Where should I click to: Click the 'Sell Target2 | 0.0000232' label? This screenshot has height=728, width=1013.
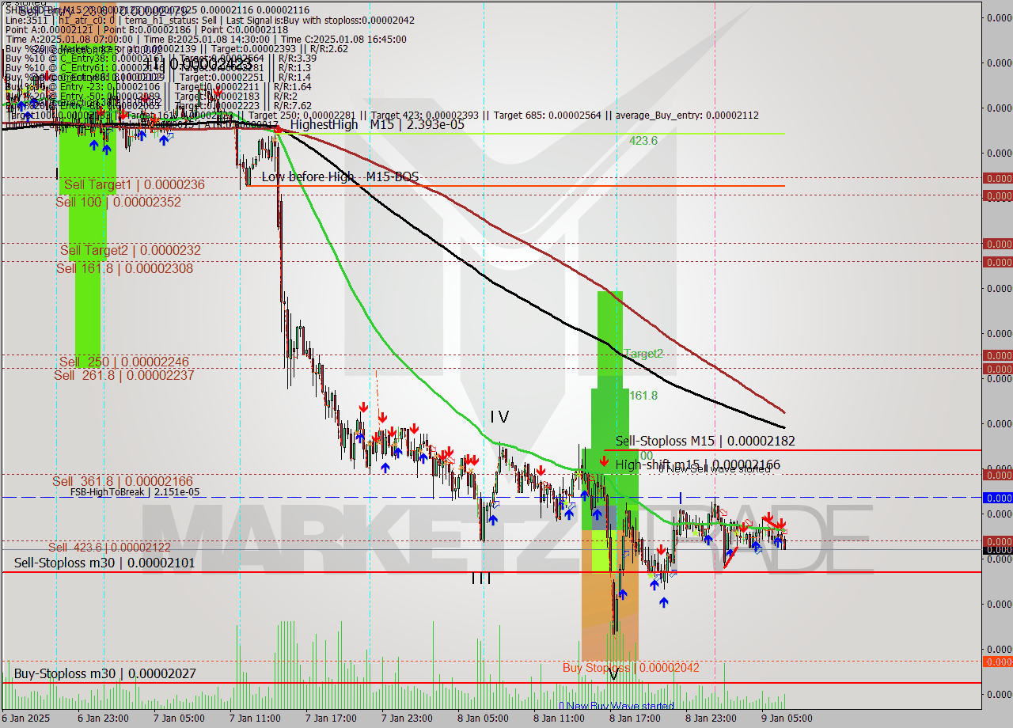pyautogui.click(x=131, y=250)
